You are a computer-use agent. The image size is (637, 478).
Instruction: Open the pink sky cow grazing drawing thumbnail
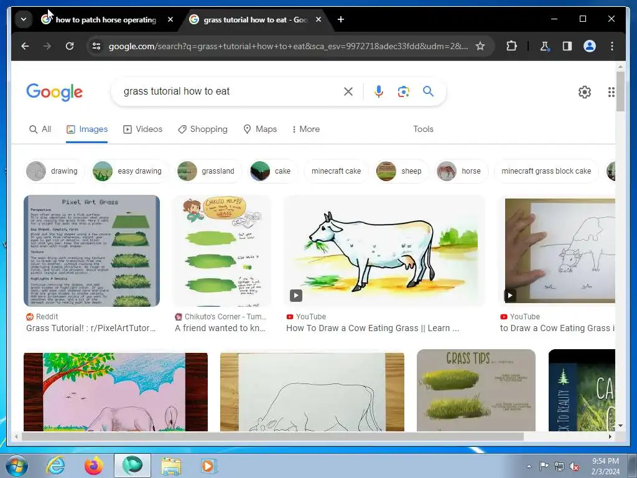pyautogui.click(x=116, y=392)
